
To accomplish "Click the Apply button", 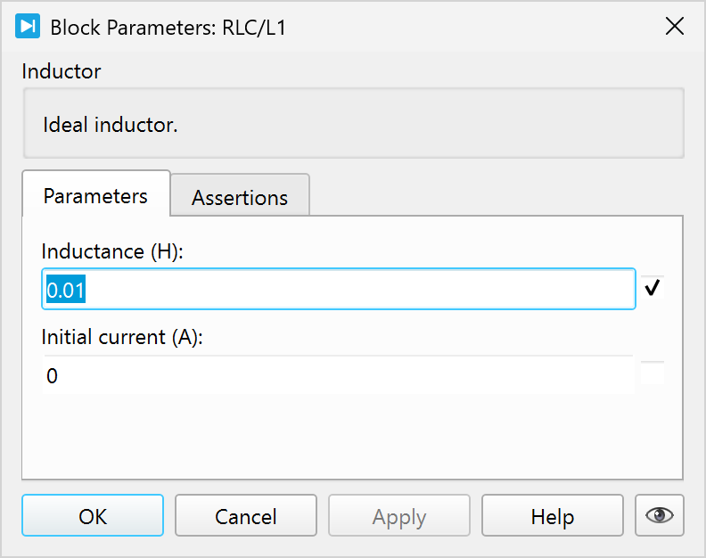I will pos(398,516).
